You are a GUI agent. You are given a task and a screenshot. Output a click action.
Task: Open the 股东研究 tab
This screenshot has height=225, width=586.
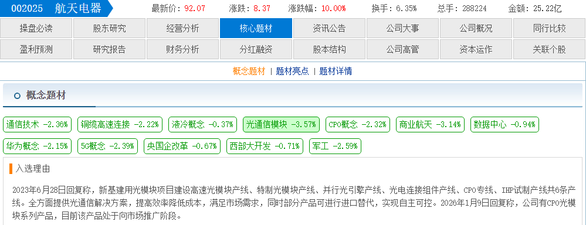[x=110, y=28]
